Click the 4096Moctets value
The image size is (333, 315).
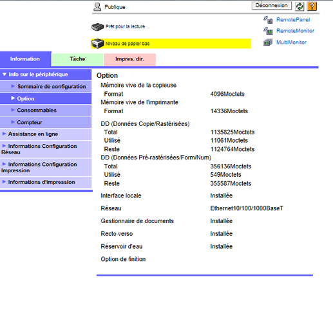coord(227,94)
